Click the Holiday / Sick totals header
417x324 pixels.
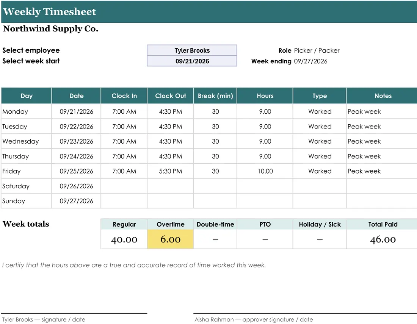coord(320,224)
